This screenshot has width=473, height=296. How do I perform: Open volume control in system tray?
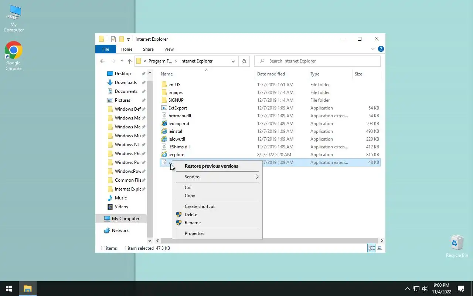[425, 289]
